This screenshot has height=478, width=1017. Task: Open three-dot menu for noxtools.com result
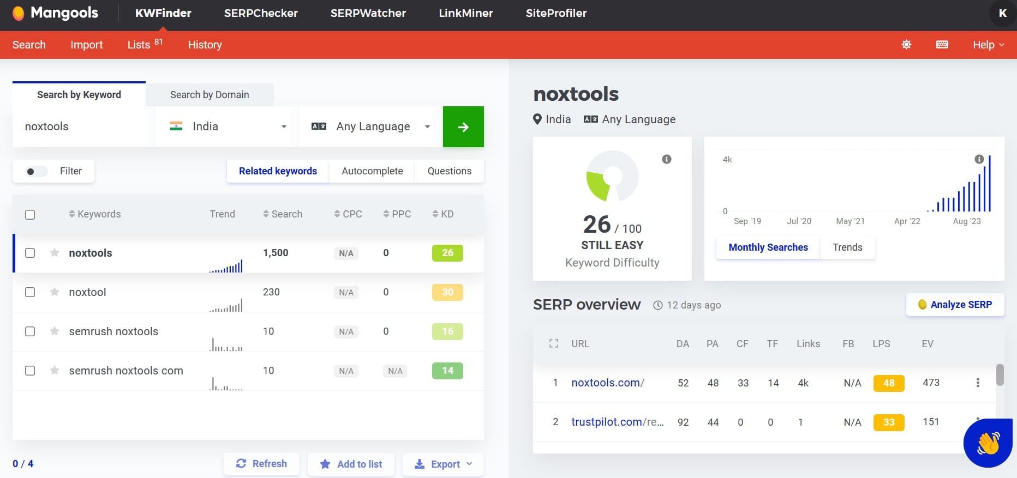pos(977,383)
